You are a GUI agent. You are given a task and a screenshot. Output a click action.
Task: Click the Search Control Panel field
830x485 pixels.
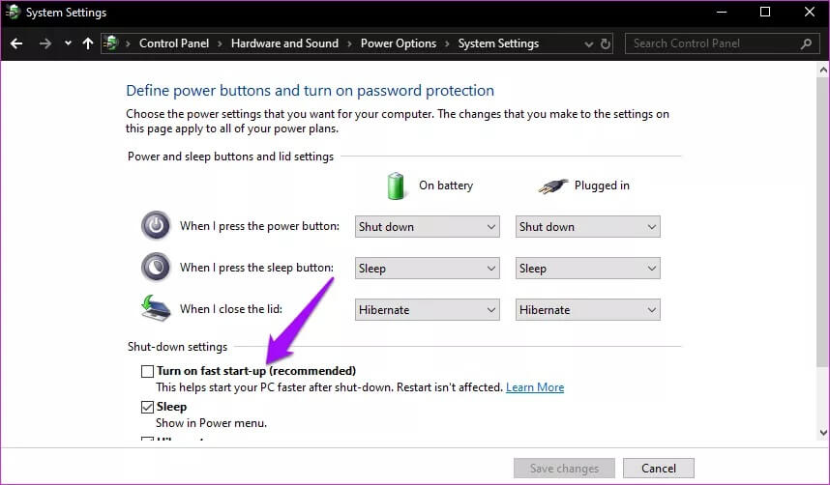click(714, 43)
